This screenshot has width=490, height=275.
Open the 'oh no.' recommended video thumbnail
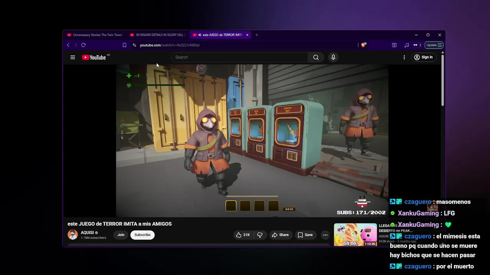(355, 235)
